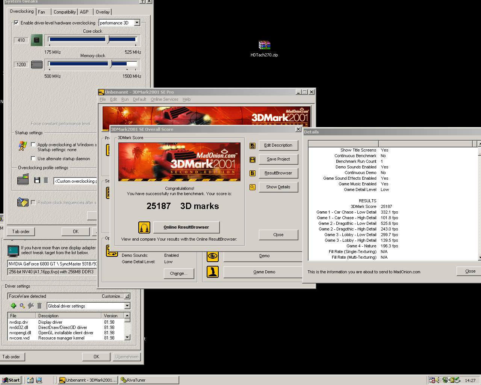481x385 pixels.
Task: Click the taskbar clock showing 14:27
Action: point(470,380)
